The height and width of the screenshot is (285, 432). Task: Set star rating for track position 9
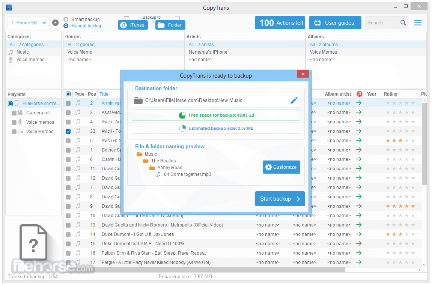[x=400, y=206]
